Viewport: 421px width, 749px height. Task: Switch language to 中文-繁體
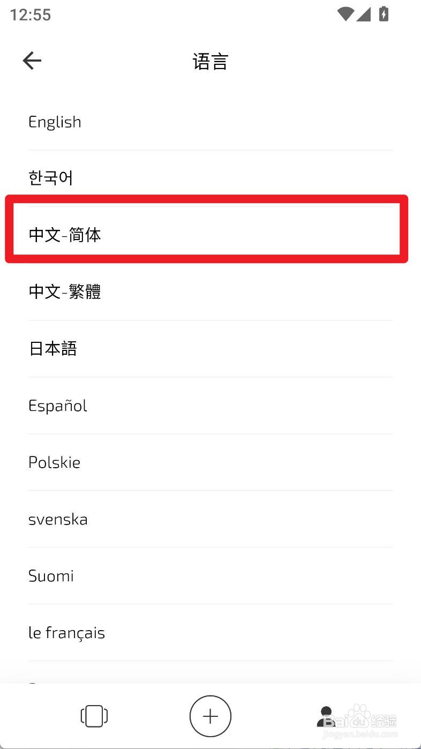pyautogui.click(x=64, y=291)
